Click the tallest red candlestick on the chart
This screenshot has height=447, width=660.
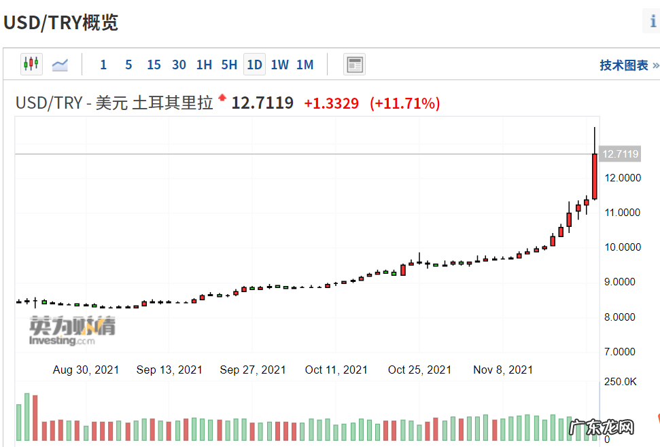[x=593, y=177]
